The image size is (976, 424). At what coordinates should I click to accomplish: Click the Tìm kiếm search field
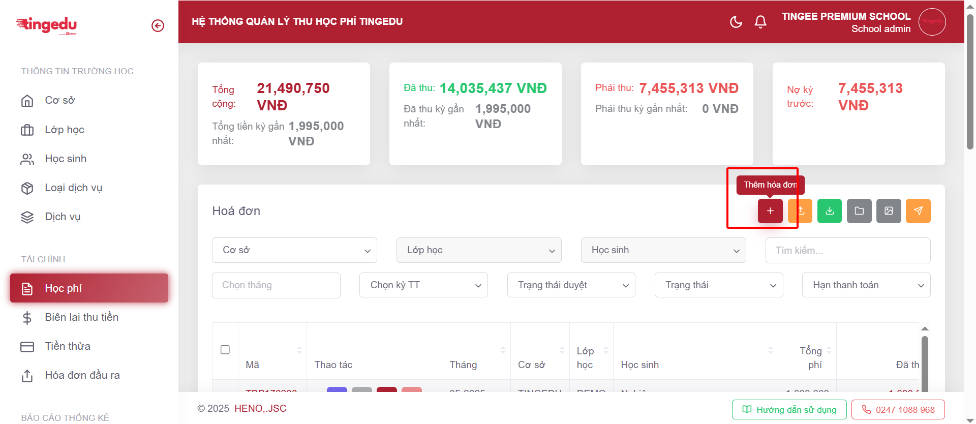pos(847,250)
